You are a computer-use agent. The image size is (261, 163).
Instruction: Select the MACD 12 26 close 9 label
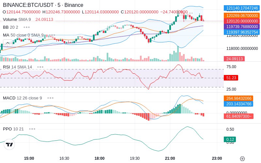point(22,98)
